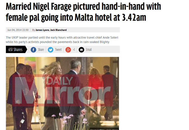The image size is (189, 130).
Task: Choose the Email text label
Action: click(89, 49)
